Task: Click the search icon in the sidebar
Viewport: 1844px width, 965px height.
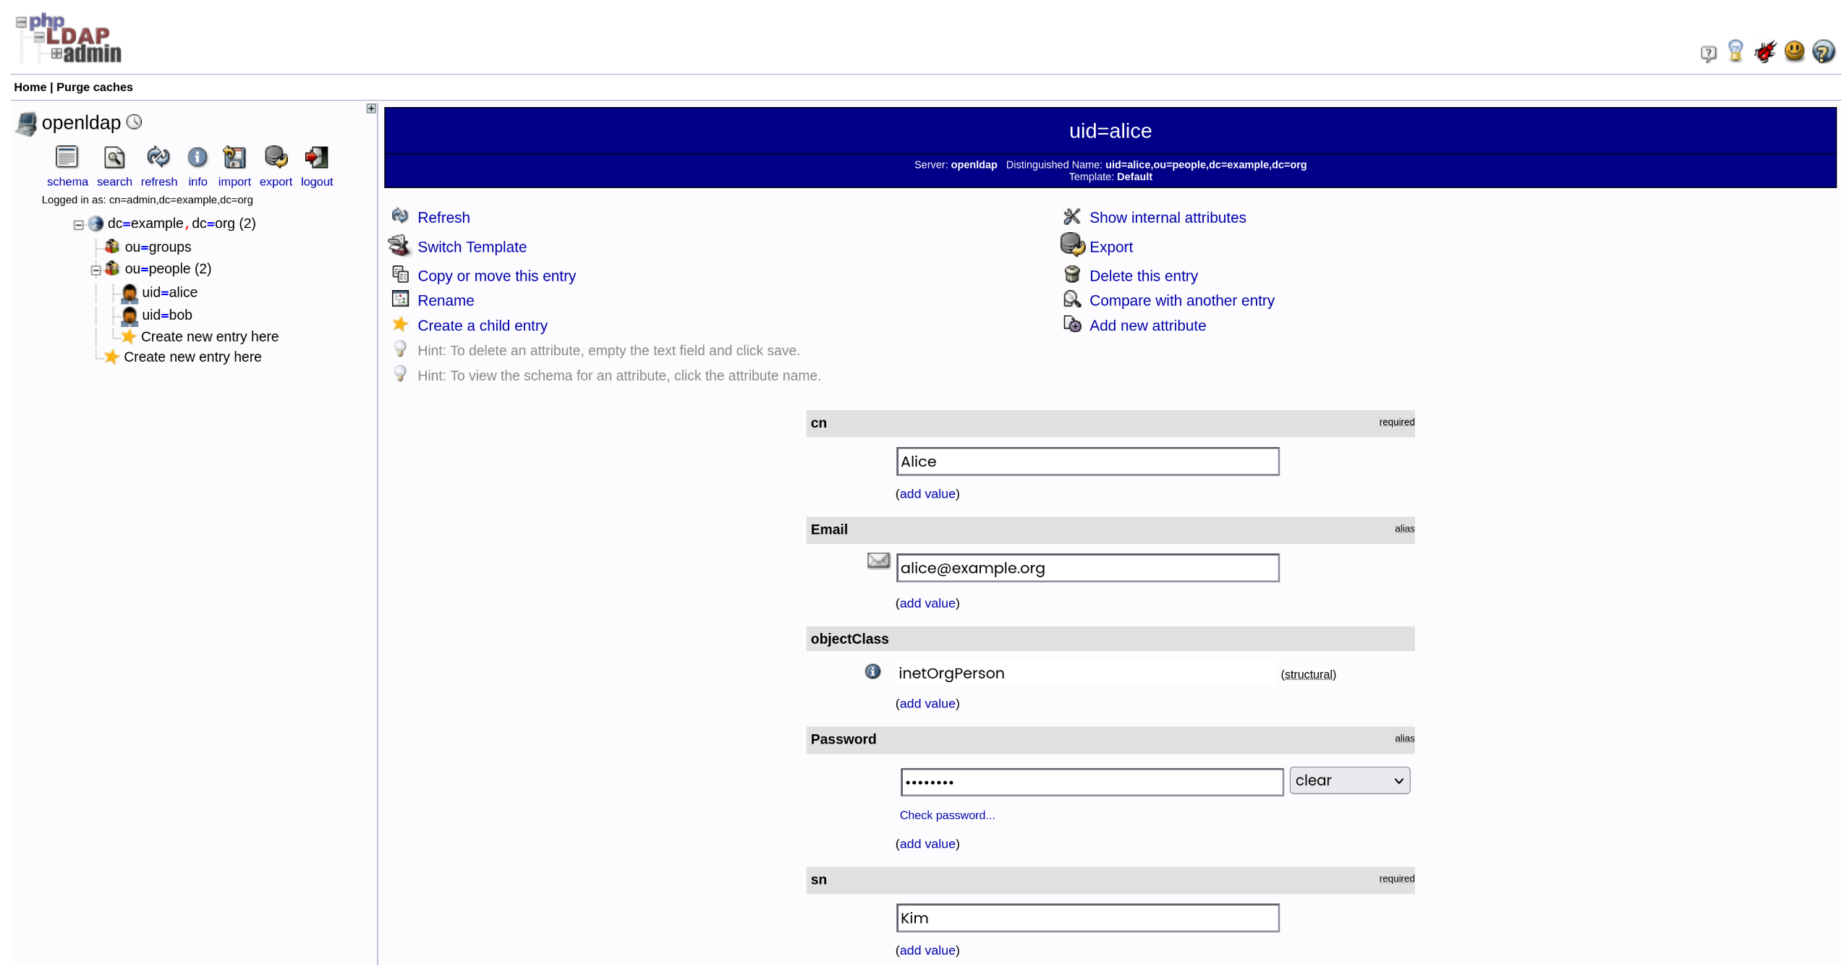Action: coord(114,157)
